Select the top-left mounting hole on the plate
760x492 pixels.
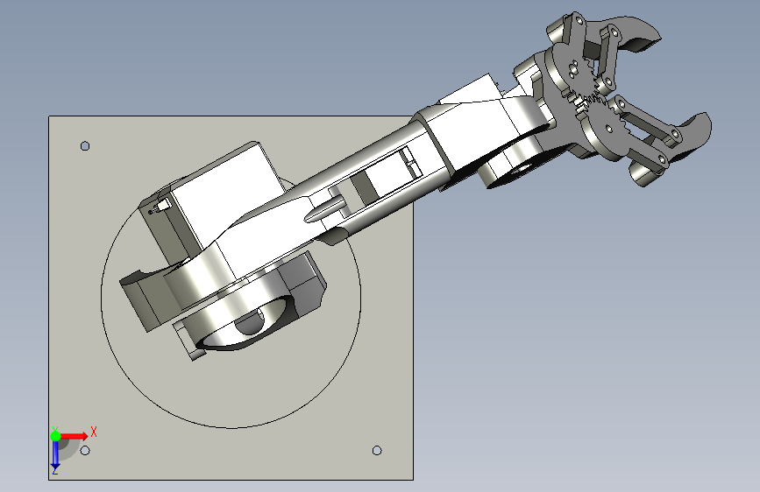click(x=85, y=145)
